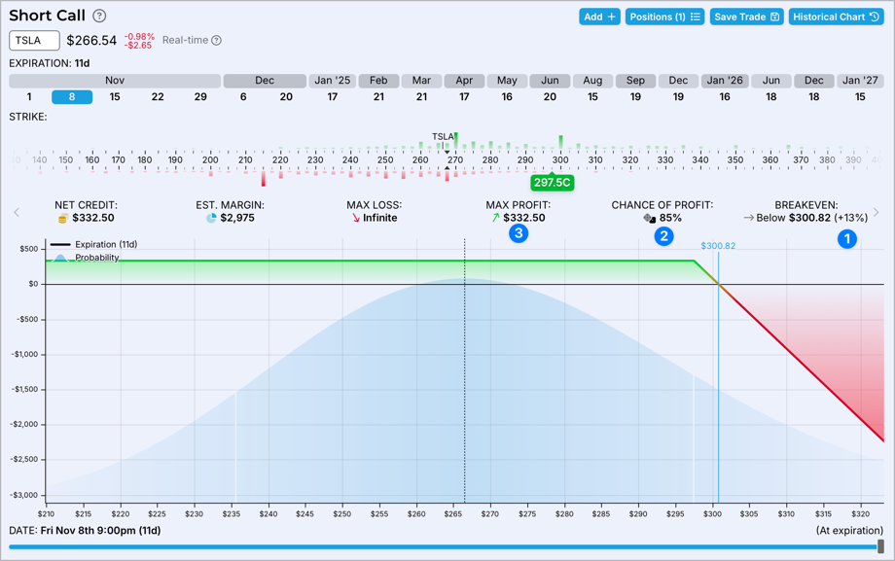Viewport: 895px width, 561px height.
Task: Select the Apr 17 expiration date
Action: click(x=464, y=97)
